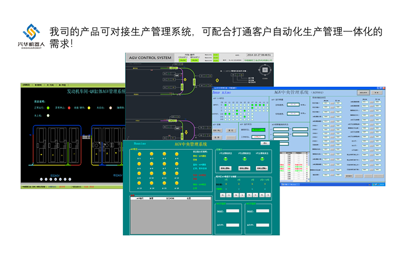Click the left wheel speed field in AGV001 window
403x255 pixels.
293,104
